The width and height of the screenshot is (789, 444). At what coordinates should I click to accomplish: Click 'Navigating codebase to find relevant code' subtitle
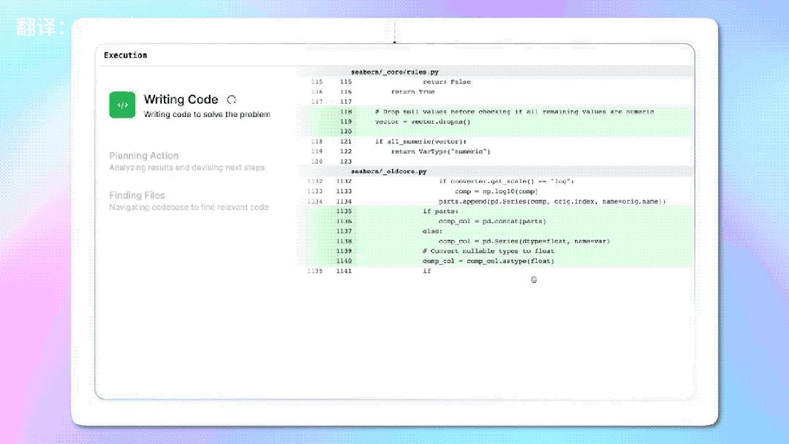[x=189, y=208]
